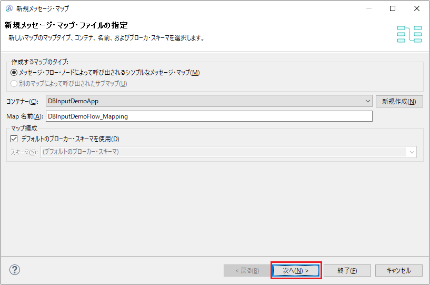Open the container DBInputDemoApp dropdown
The height and width of the screenshot is (285, 430).
tap(209, 101)
